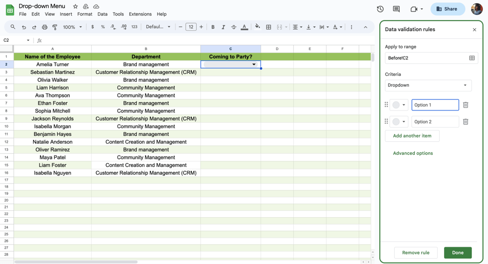This screenshot has height=264, width=488.
Task: Open the Format menu
Action: click(x=84, y=14)
